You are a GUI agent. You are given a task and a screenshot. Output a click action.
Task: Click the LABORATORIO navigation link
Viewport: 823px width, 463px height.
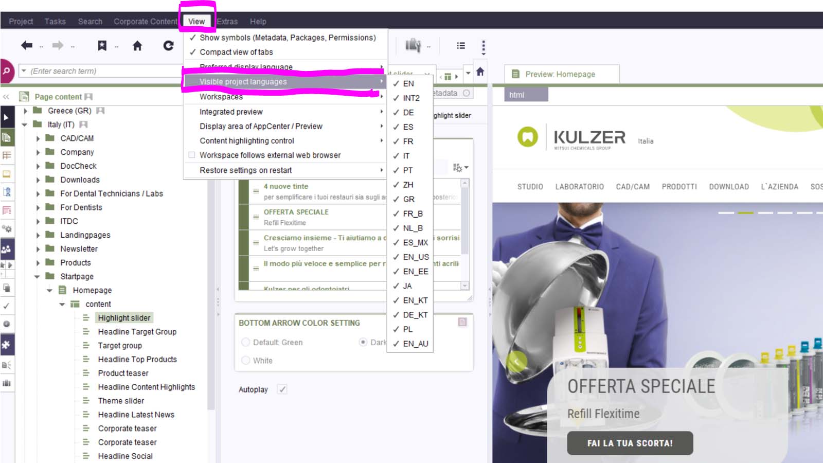(x=579, y=187)
